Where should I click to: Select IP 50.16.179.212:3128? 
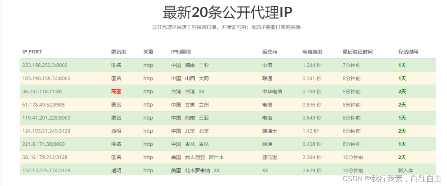(45, 157)
